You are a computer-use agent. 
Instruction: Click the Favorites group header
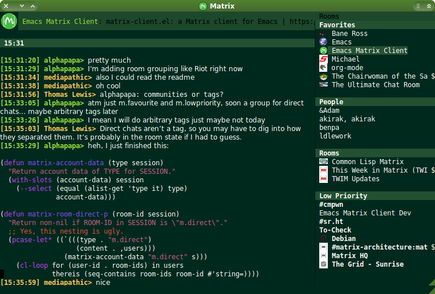click(337, 25)
